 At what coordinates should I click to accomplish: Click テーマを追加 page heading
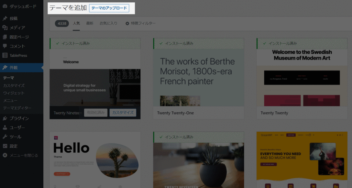[x=68, y=8]
